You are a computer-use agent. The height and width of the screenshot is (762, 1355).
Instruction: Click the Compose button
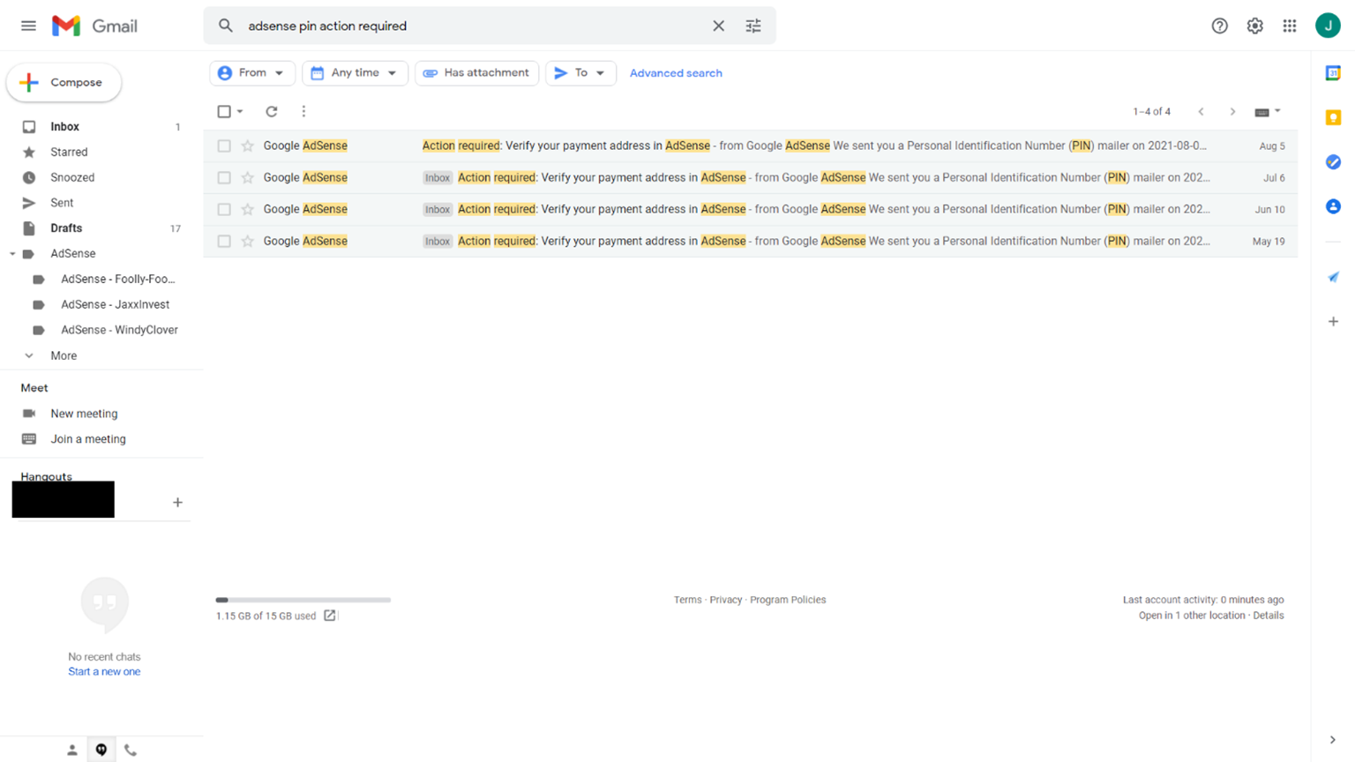pyautogui.click(x=64, y=82)
